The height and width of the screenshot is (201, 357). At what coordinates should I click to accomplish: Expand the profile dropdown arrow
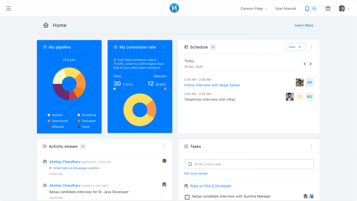point(349,9)
